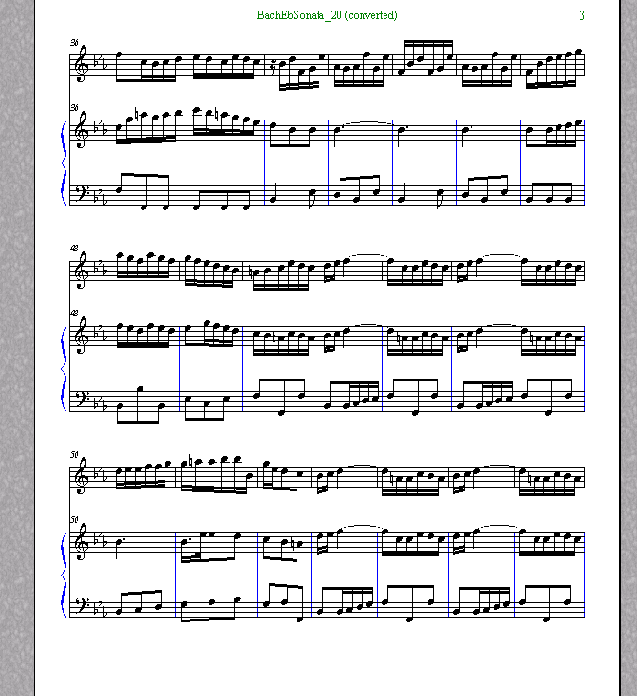Image resolution: width=637 pixels, height=696 pixels.
Task: Click measure number 43 above the solo staff
Action: (75, 249)
